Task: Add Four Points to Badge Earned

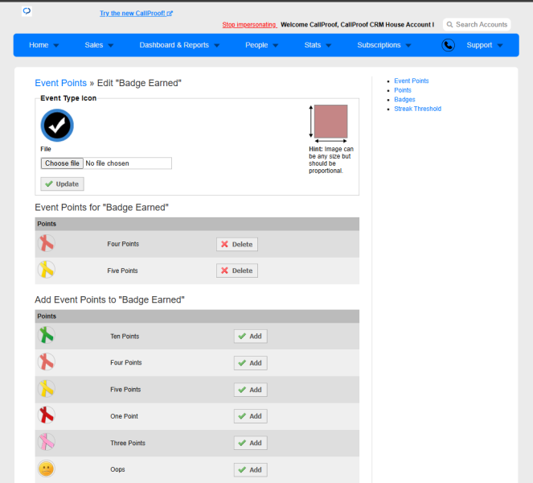Action: 251,363
